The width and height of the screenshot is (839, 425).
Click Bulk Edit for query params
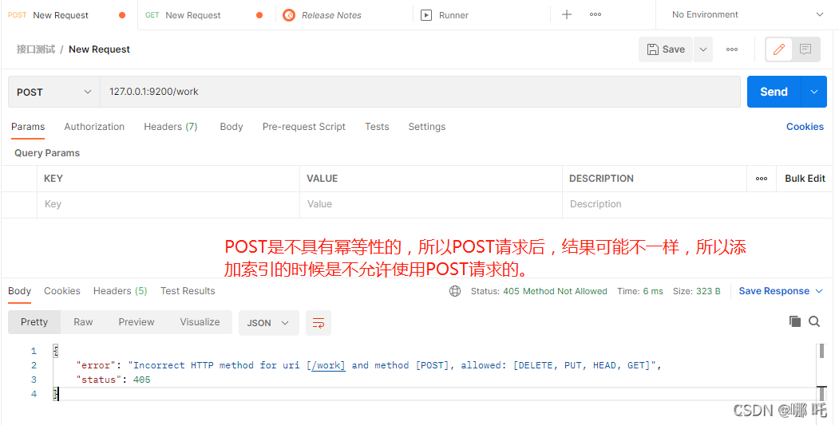[x=805, y=179]
